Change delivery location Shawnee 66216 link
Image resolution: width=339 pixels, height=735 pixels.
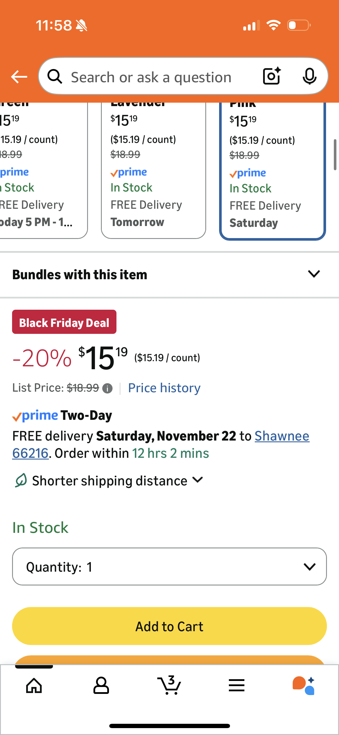coord(281,436)
